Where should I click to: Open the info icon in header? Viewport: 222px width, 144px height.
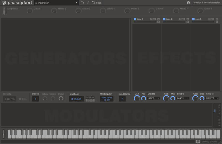(188, 2)
